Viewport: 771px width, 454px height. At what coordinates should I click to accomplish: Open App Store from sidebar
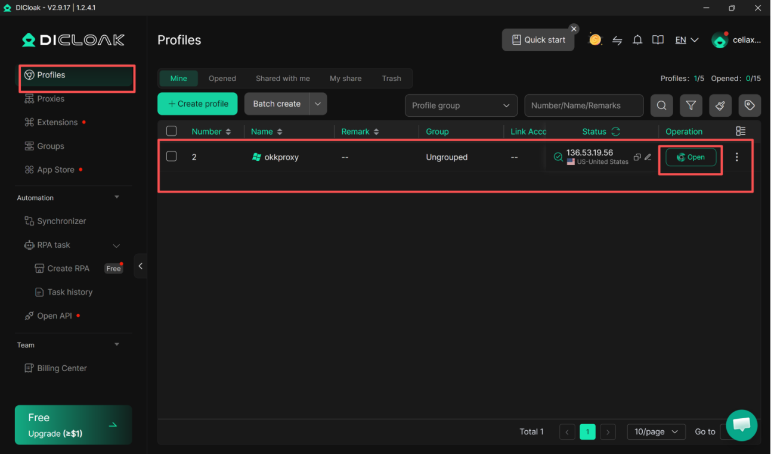[50, 170]
